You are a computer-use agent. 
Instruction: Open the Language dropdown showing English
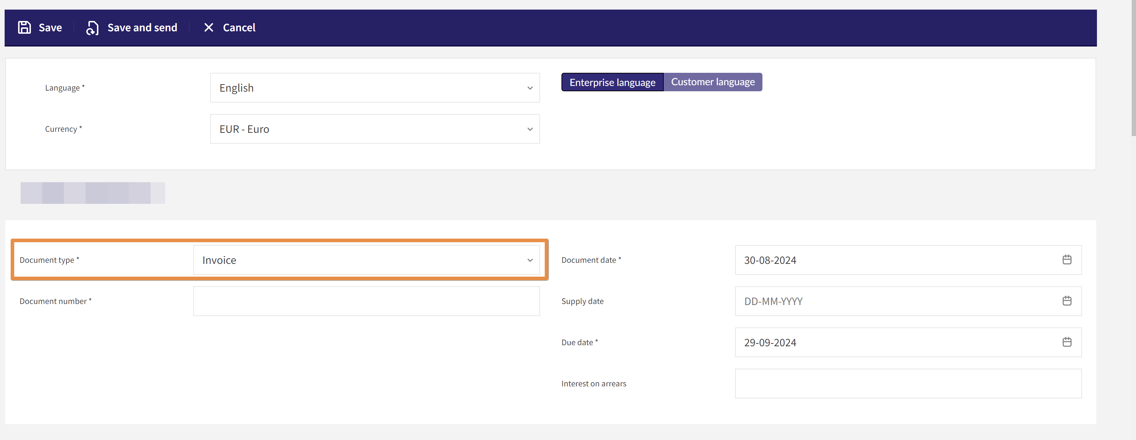coord(375,88)
